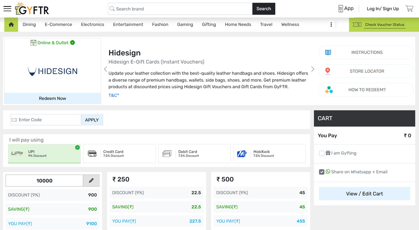Click the pencil edit amount icon

91,180
